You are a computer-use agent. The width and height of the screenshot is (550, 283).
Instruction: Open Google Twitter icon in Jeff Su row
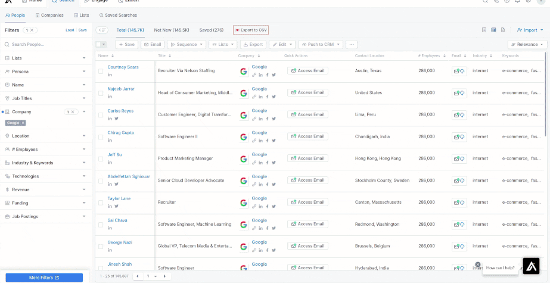coord(274,163)
